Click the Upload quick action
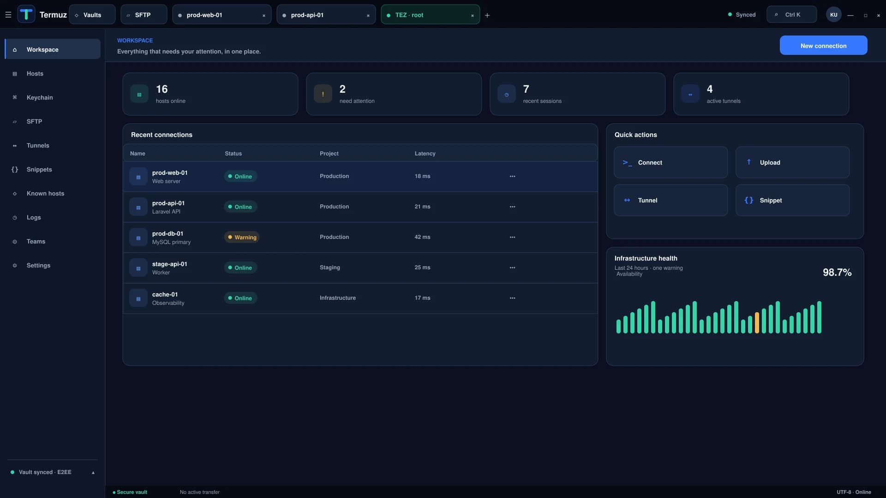The image size is (886, 498). [792, 162]
